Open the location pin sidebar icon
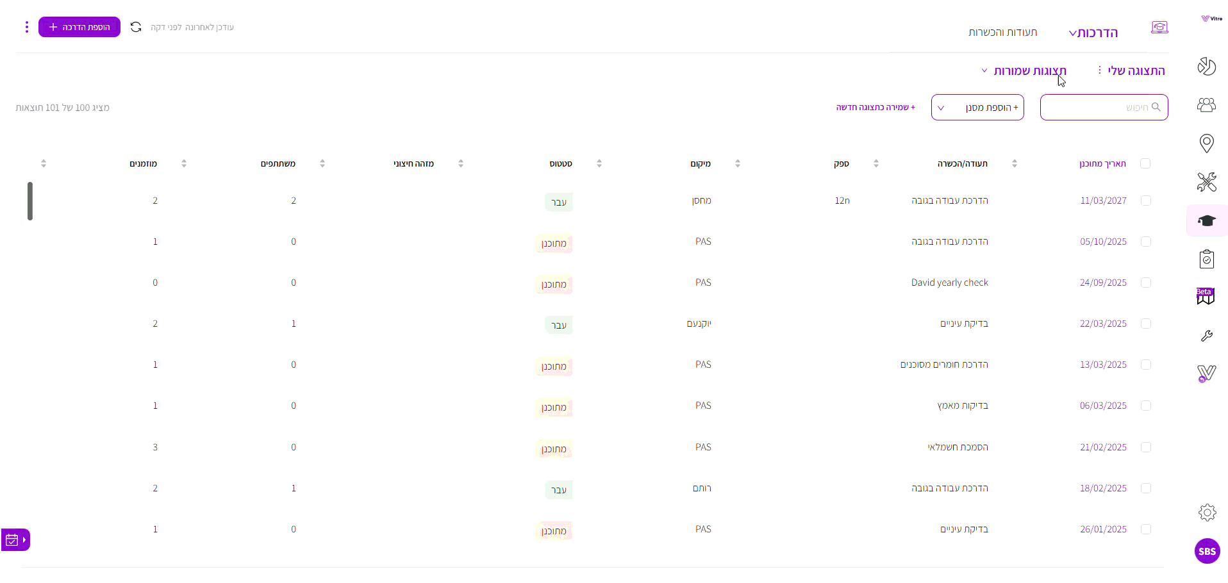Image resolution: width=1228 pixels, height=583 pixels. 1207,144
